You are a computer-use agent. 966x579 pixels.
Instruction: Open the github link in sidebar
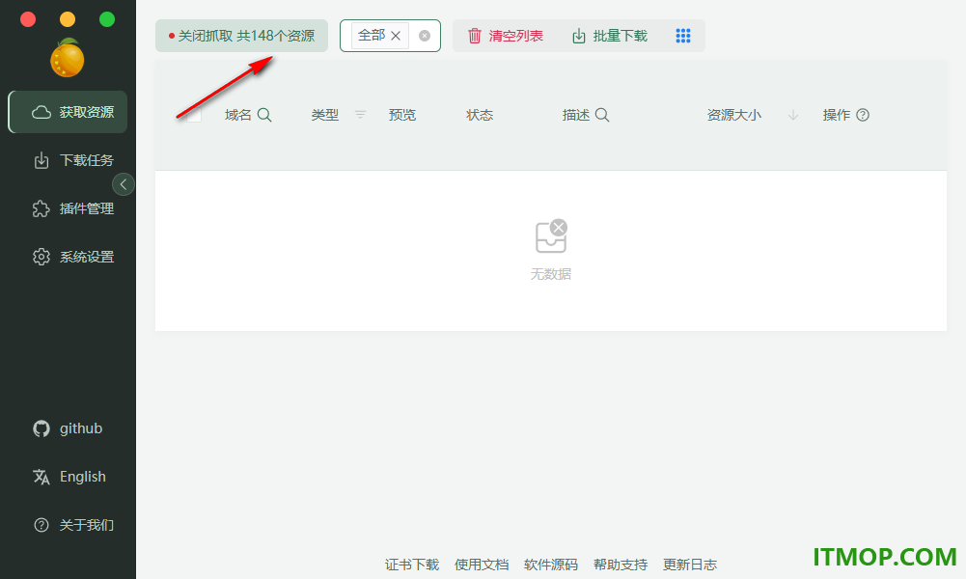click(x=68, y=428)
